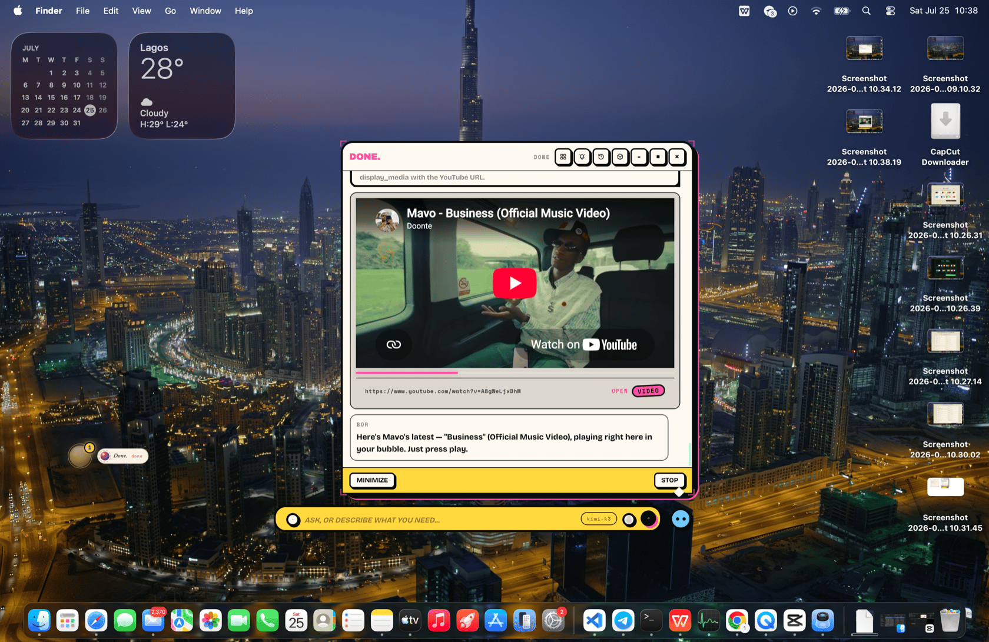Open the history clock icon in Done toolbar
Viewport: 989px width, 642px height.
pos(601,157)
